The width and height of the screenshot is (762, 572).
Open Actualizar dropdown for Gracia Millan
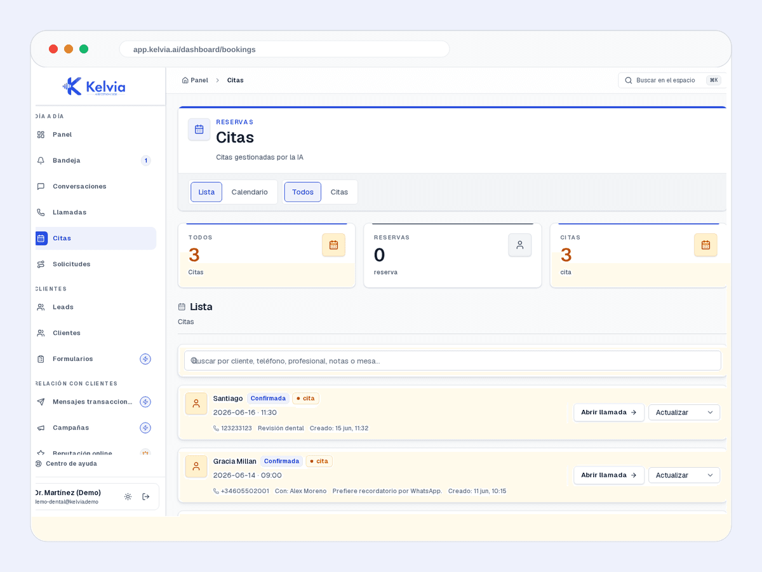(x=684, y=475)
